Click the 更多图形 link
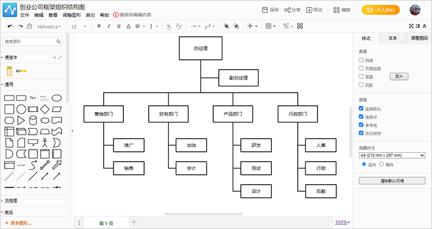This screenshot has width=432, height=229. click(18, 223)
